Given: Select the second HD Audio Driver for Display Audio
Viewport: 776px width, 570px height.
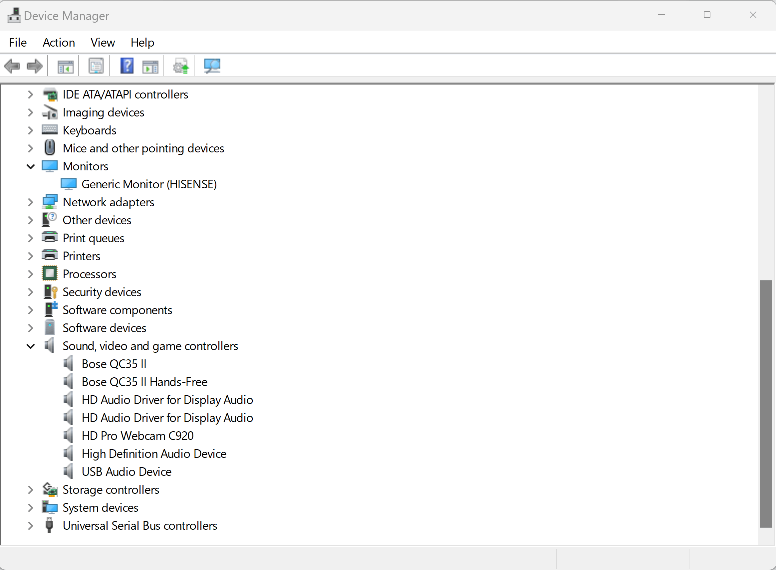Looking at the screenshot, I should (167, 418).
